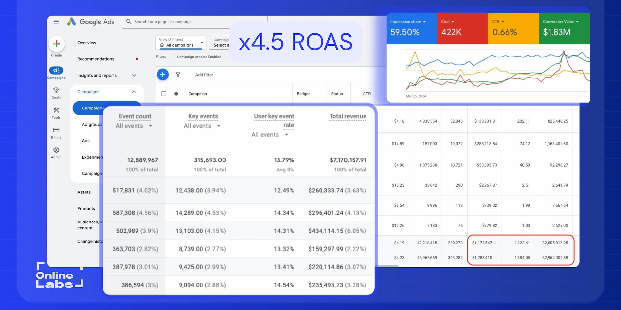This screenshot has width=621, height=310.
Task: Open the Admin gear icon
Action: (56, 150)
